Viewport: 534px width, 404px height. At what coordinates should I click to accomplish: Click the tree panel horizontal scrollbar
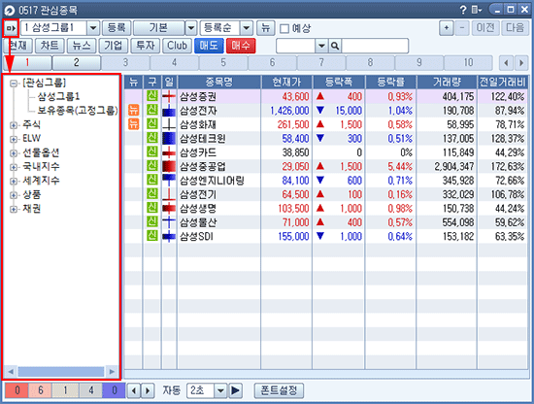coord(61,372)
